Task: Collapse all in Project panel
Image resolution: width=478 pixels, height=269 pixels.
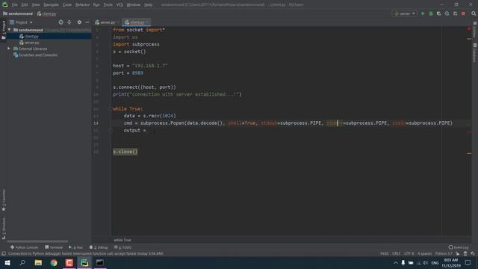Action: 69,22
